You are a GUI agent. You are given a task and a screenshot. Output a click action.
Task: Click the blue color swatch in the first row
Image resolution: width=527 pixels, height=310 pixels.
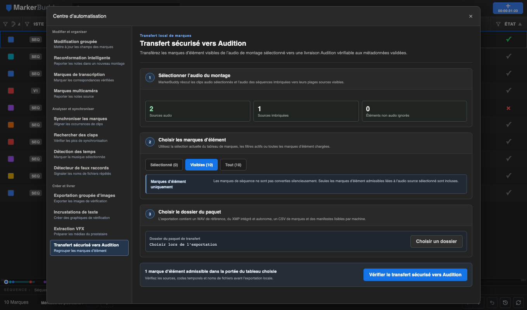click(x=11, y=40)
